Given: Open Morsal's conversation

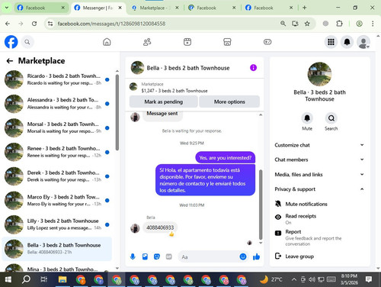Looking at the screenshot, I should [x=57, y=127].
